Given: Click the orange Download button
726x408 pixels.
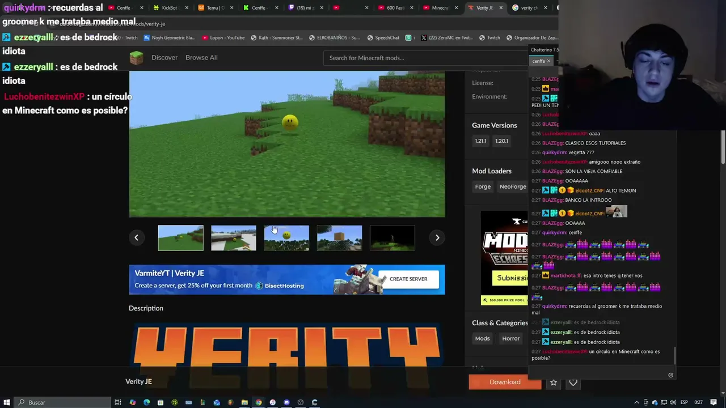Looking at the screenshot, I should (x=505, y=382).
